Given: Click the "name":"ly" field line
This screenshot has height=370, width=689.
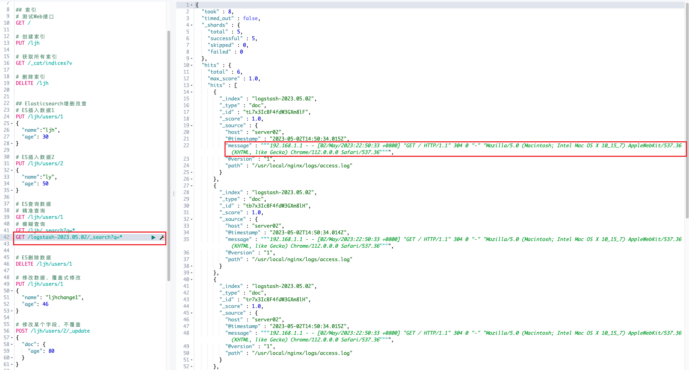Looking at the screenshot, I should click(39, 177).
